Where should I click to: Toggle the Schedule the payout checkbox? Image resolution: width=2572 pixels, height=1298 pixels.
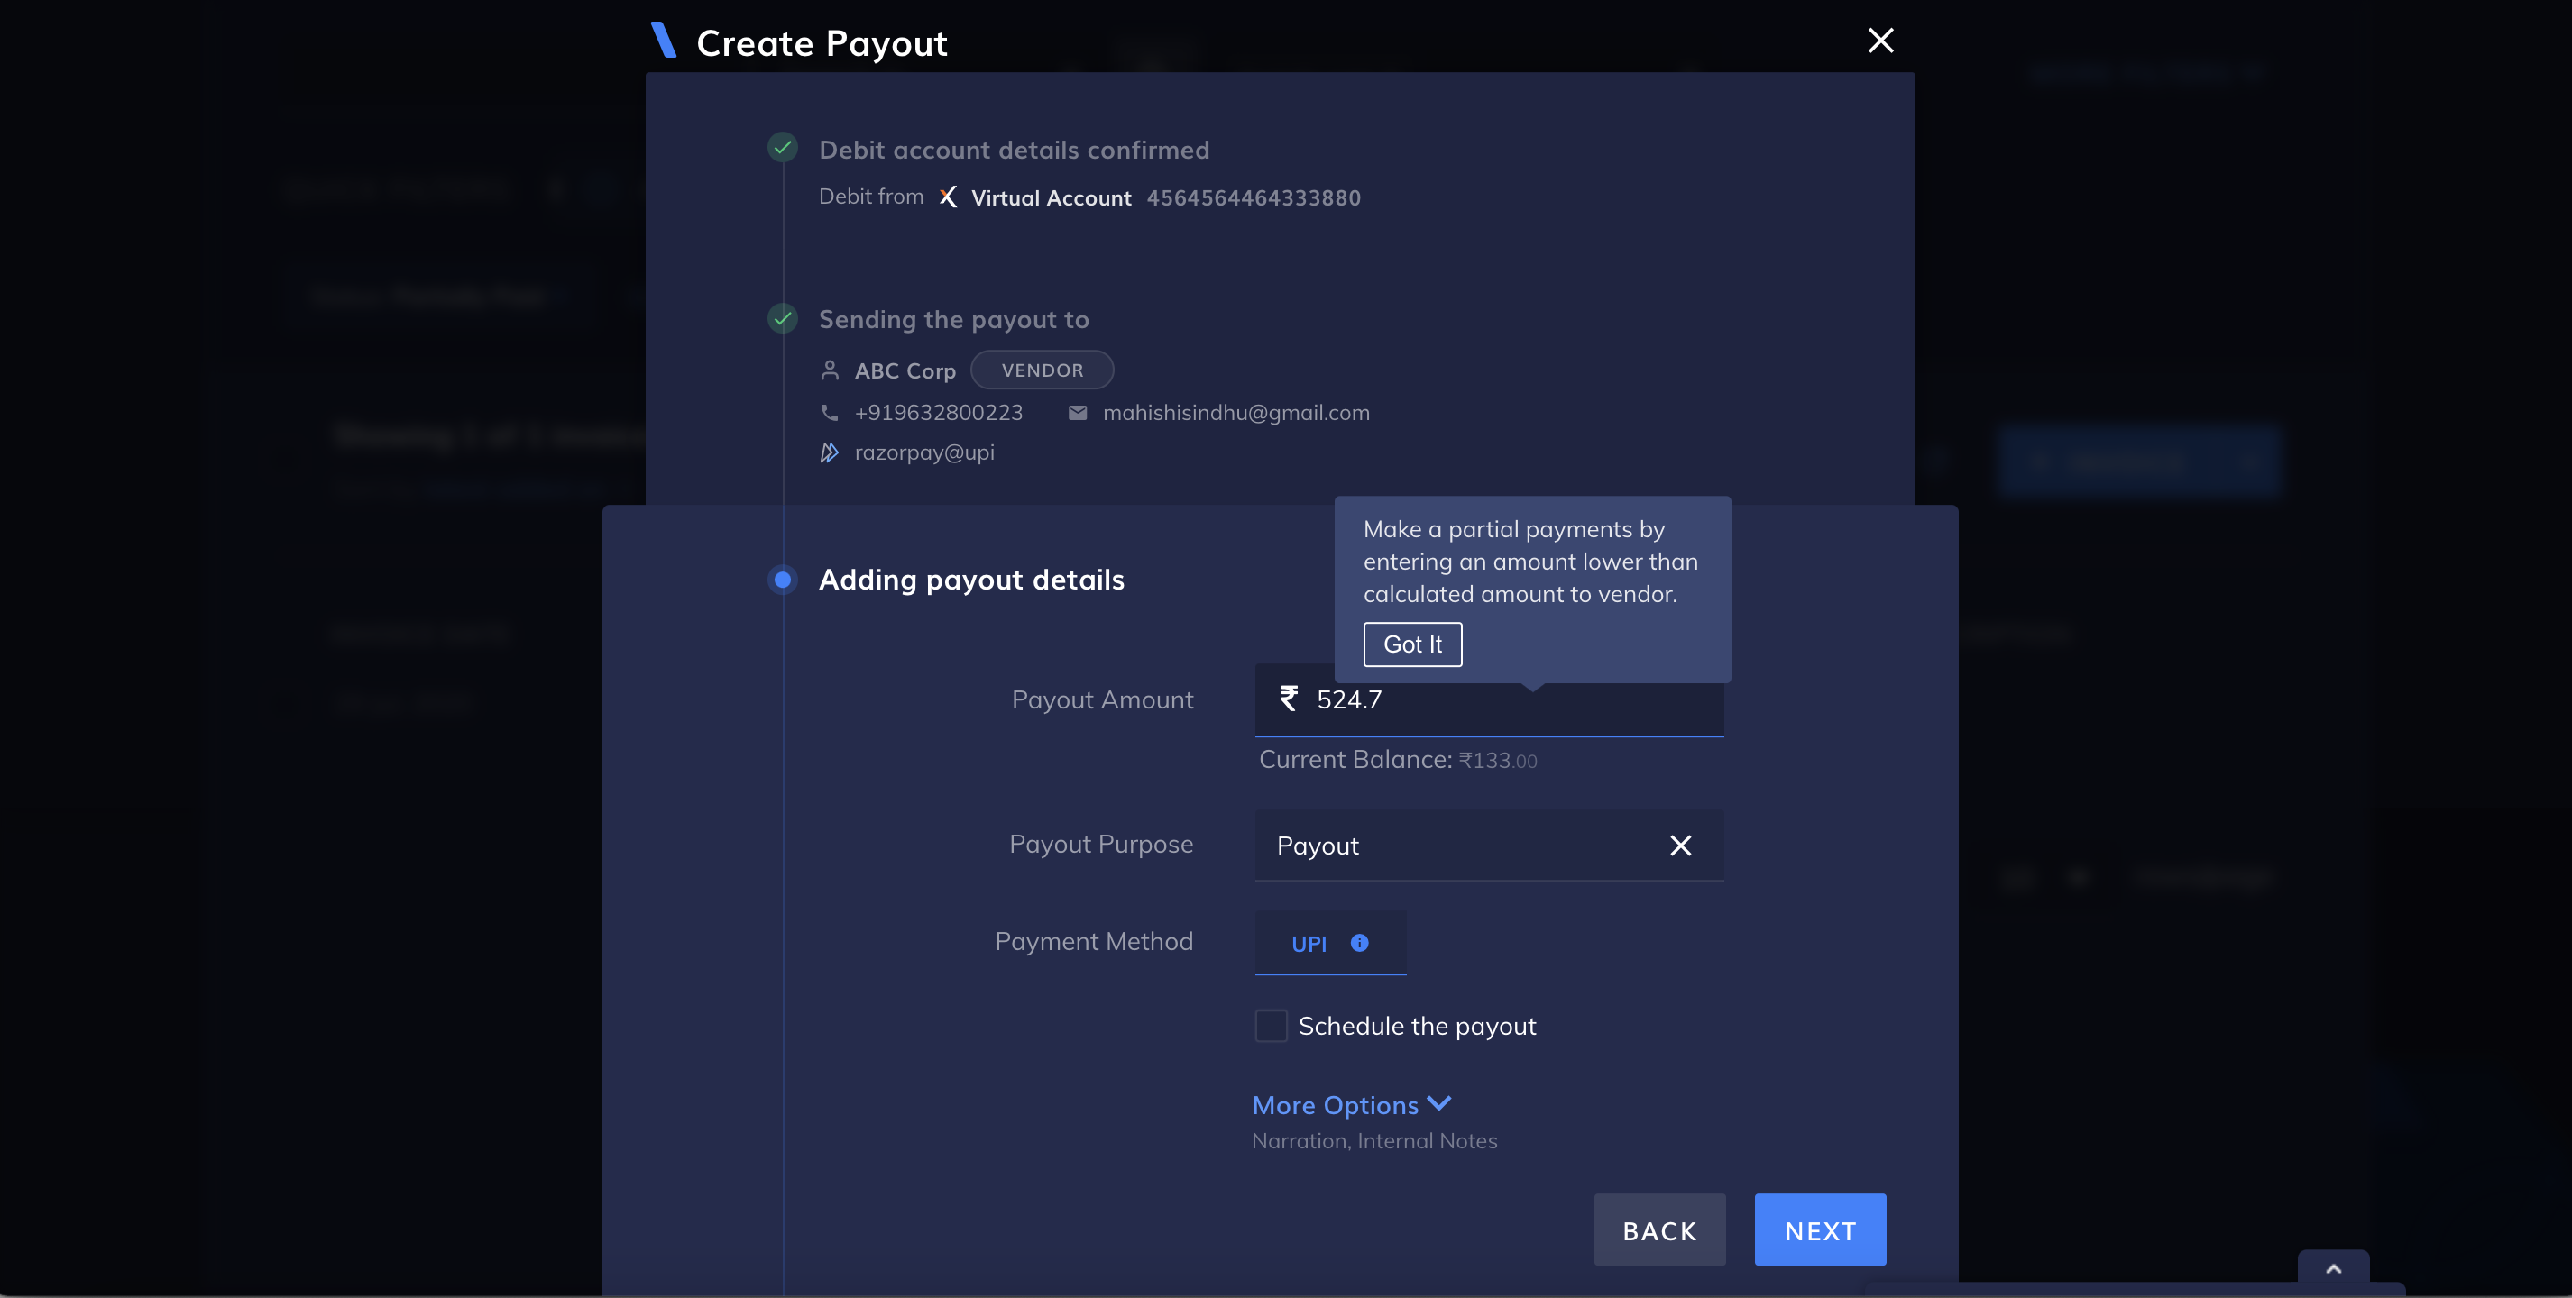pyautogui.click(x=1271, y=1025)
